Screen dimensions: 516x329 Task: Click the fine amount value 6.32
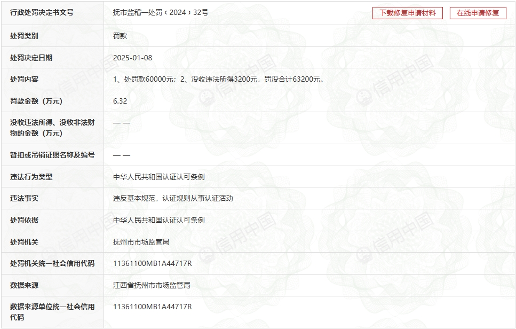(x=120, y=101)
